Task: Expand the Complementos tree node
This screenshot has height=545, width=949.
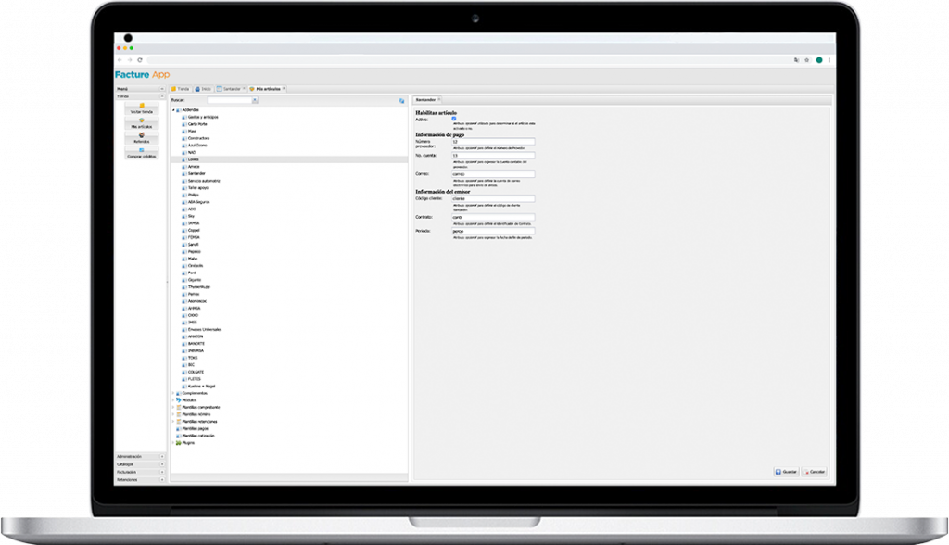Action: (172, 393)
